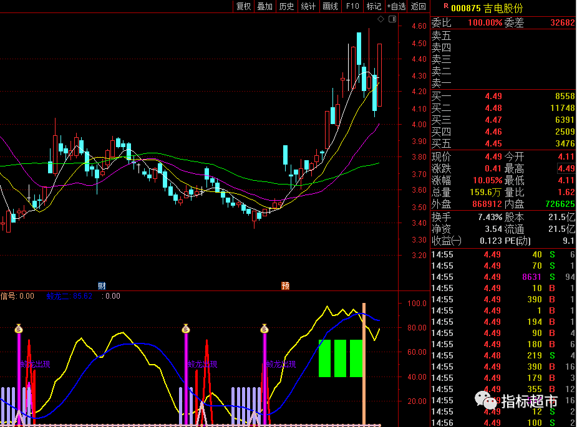The height and width of the screenshot is (427, 577).
Task: Open the 统计 statistics option
Action: click(308, 6)
